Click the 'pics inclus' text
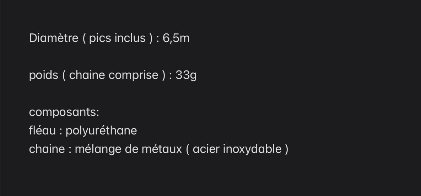 click(x=117, y=38)
